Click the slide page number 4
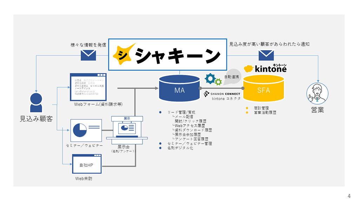Viewport: 358px width, 201px height. pos(349,196)
